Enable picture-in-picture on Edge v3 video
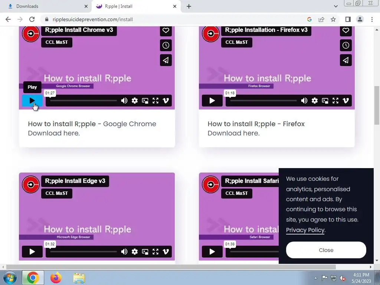 click(x=145, y=252)
